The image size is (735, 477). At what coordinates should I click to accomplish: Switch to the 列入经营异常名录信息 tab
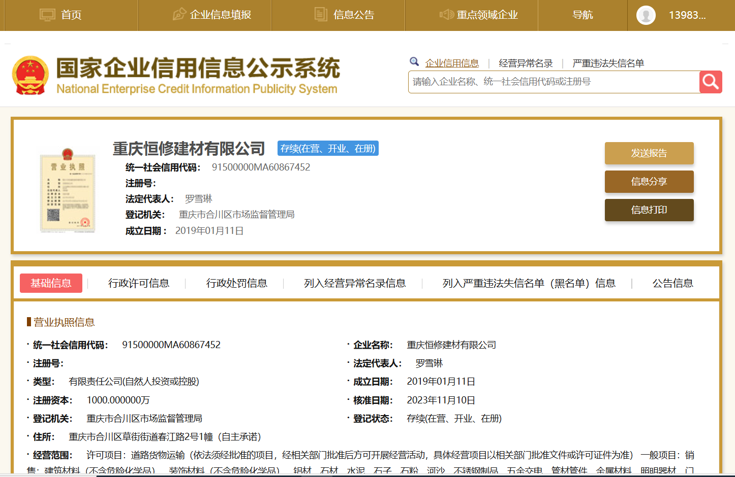click(355, 283)
